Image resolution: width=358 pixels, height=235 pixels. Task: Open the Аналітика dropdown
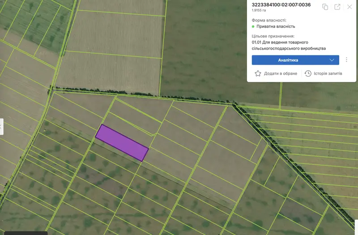[x=295, y=60]
